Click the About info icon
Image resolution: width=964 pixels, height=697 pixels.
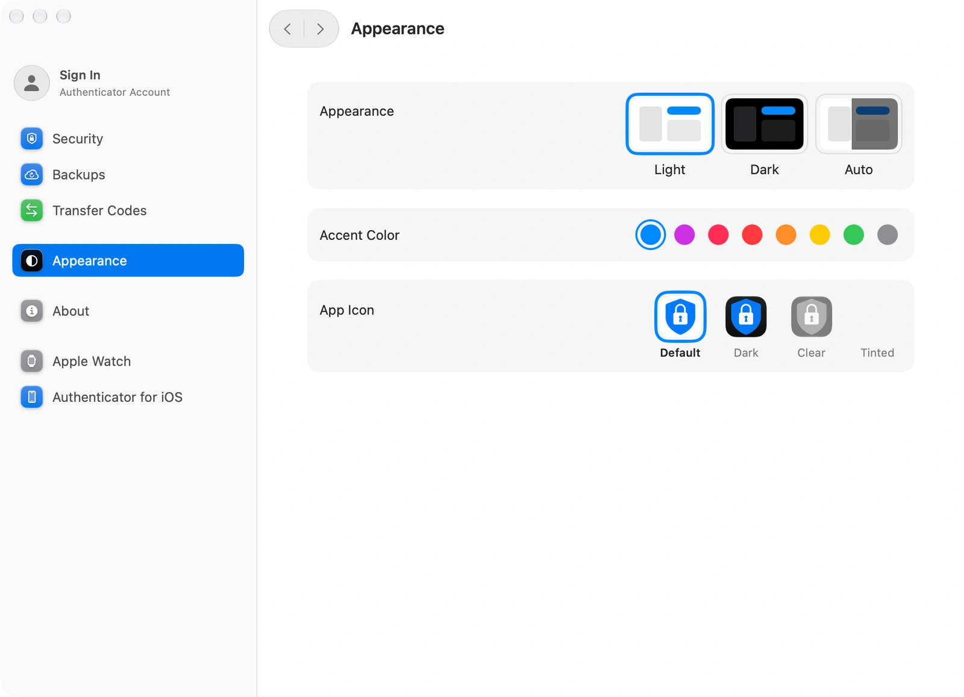click(31, 311)
